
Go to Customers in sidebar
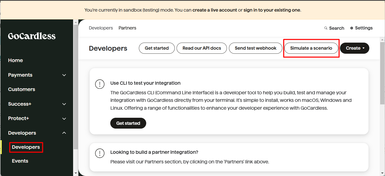22,89
